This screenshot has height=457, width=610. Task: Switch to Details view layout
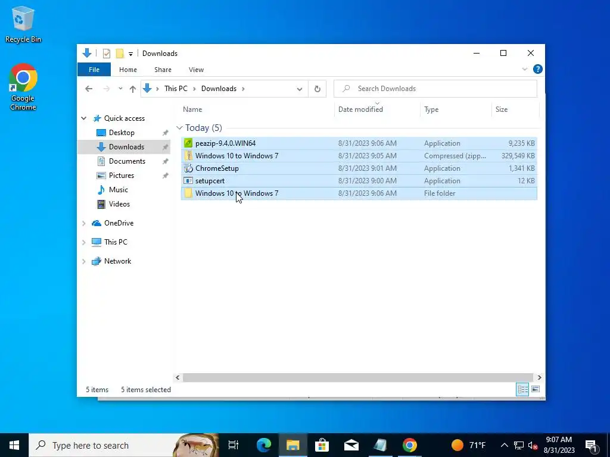(x=522, y=389)
